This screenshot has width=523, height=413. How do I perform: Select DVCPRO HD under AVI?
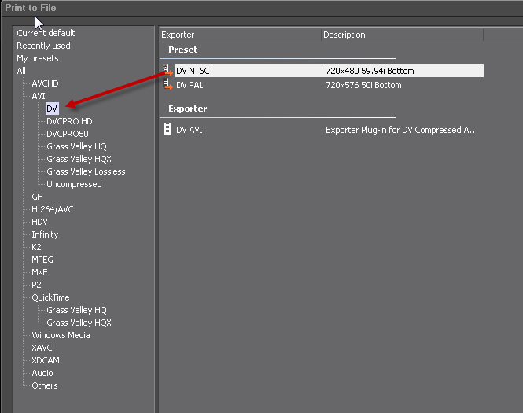pyautogui.click(x=69, y=121)
